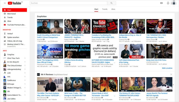The image size is (179, 102).
Task: Open Robert Hofmann channel link
Action: coord(70,39)
